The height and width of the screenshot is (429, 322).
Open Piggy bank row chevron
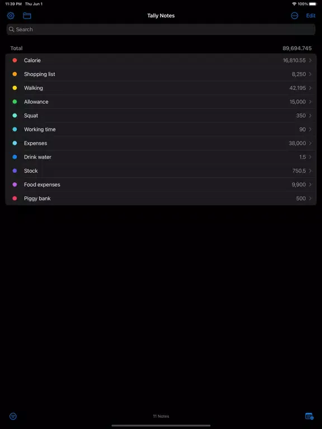pyautogui.click(x=310, y=198)
